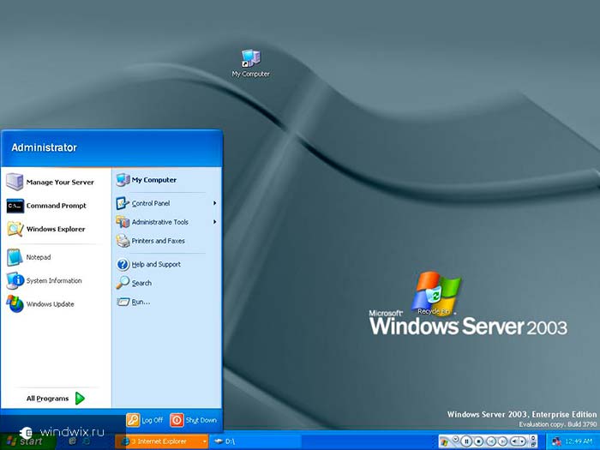Expand the Control Panel submenu arrow

[x=214, y=203]
